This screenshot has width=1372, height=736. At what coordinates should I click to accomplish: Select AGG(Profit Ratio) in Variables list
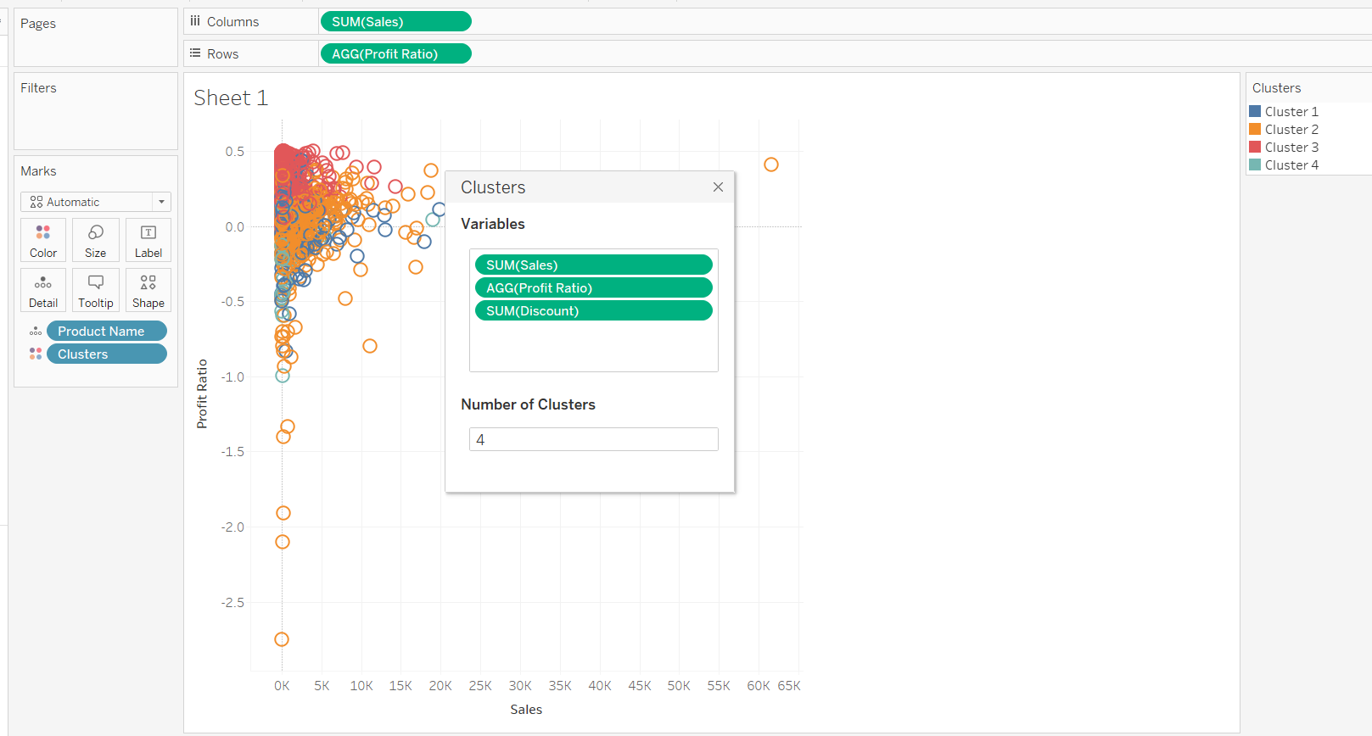(593, 288)
